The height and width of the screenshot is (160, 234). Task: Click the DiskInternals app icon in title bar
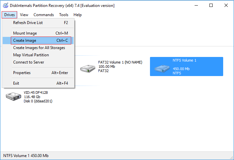click(6, 6)
